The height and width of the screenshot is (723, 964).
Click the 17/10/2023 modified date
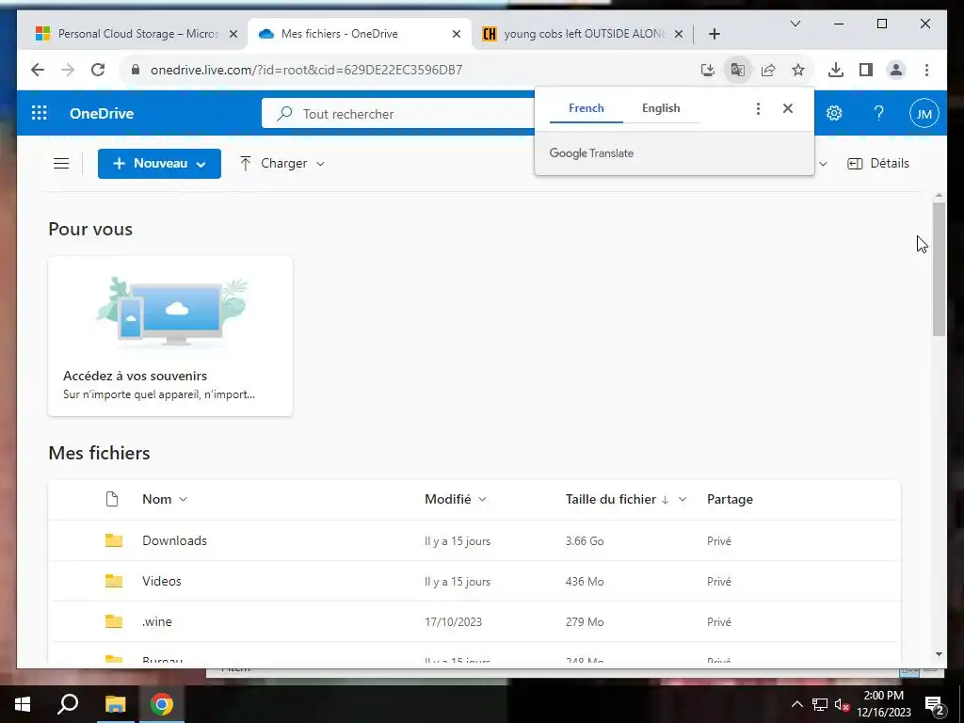(x=453, y=621)
